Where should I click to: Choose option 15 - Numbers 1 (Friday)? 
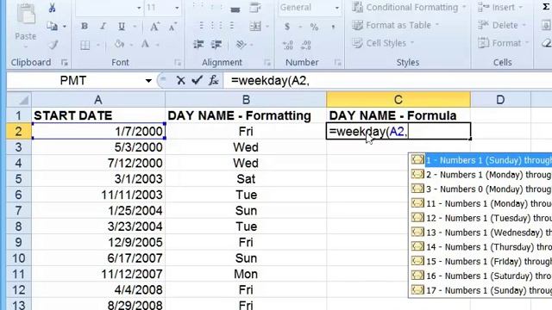tap(481, 261)
